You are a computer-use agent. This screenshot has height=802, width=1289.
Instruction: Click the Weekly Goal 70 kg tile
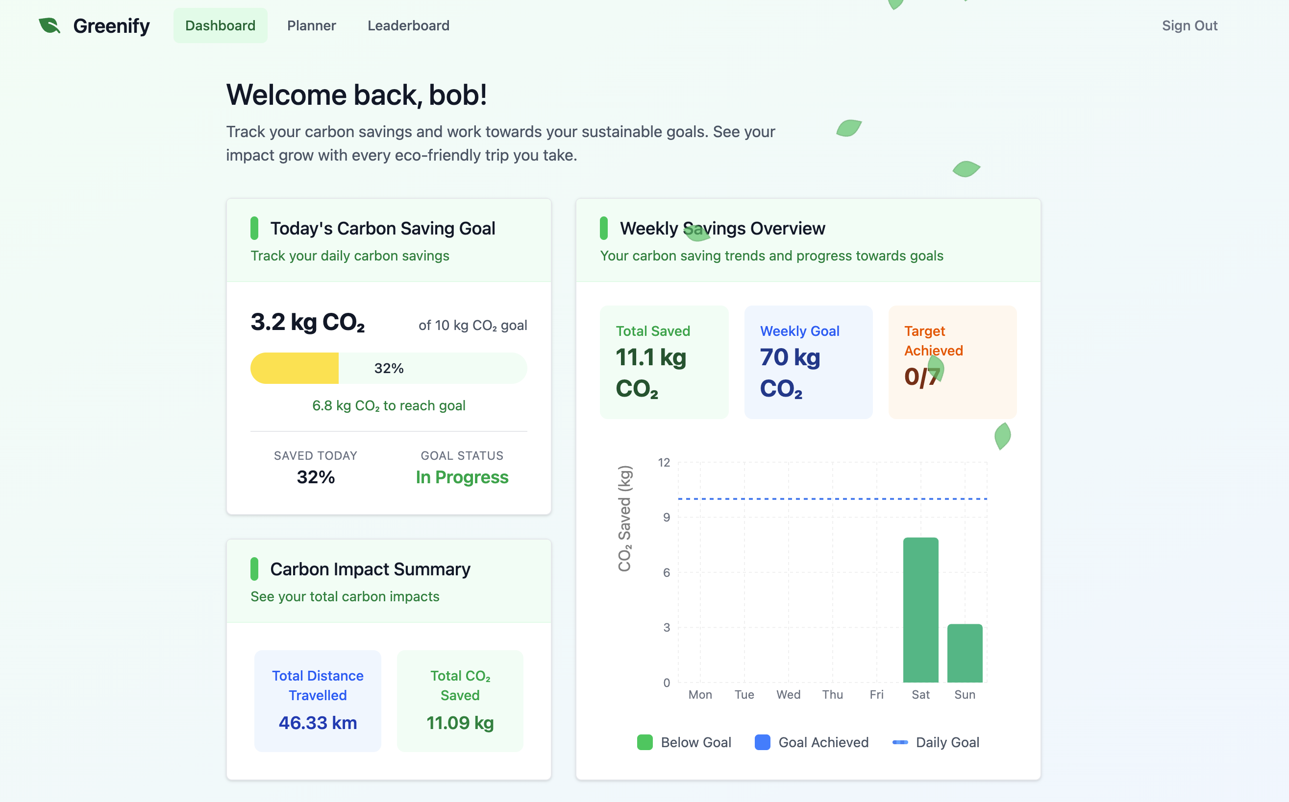click(x=808, y=362)
